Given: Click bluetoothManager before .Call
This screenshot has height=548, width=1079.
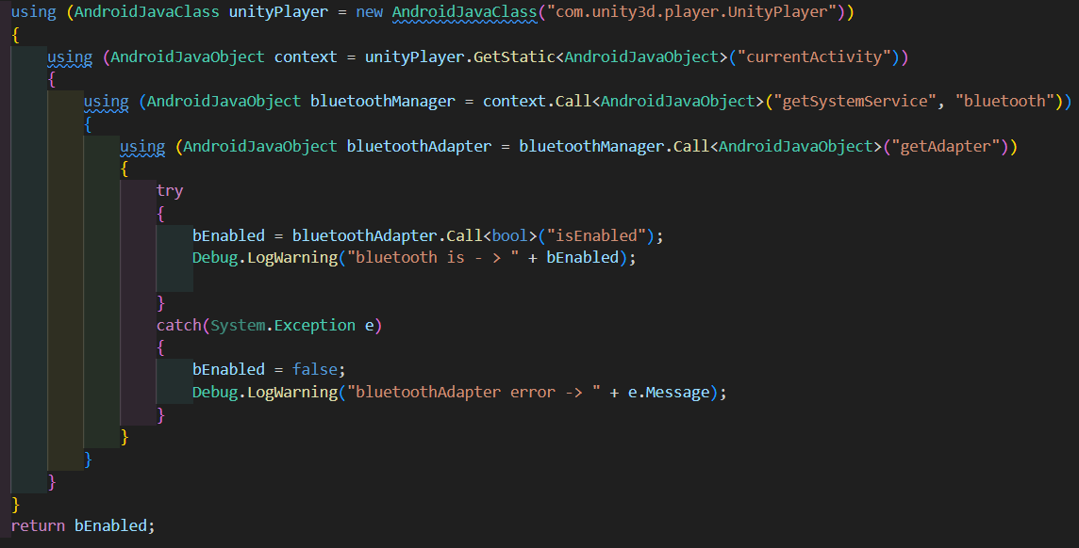Looking at the screenshot, I should [x=591, y=146].
